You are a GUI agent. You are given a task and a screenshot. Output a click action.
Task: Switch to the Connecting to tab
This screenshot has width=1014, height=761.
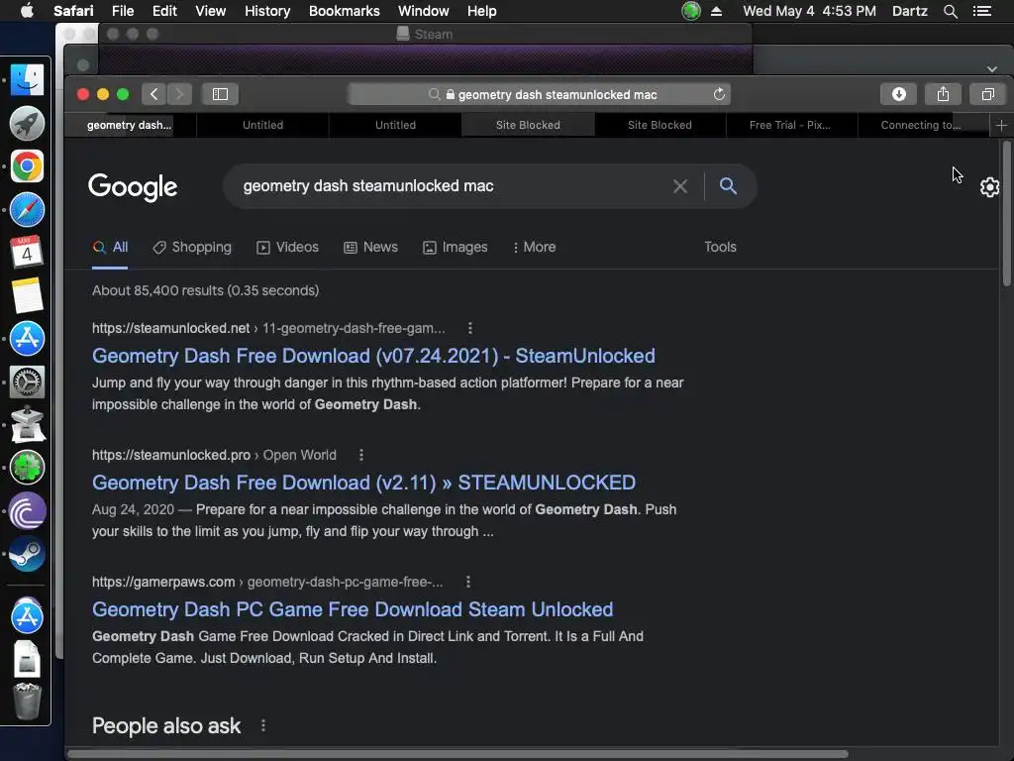pos(920,125)
